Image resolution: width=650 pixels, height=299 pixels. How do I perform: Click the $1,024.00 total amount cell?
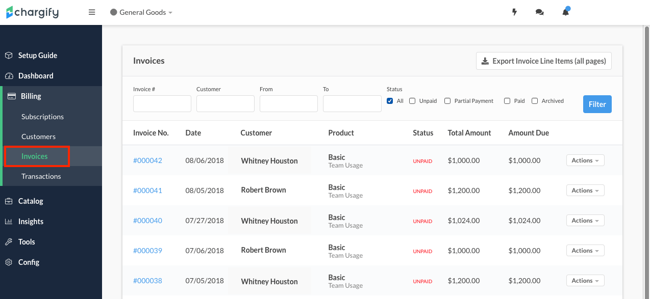tap(464, 221)
